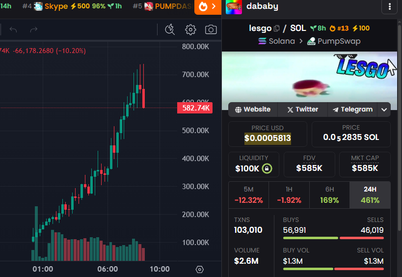
Task: Click the liquidity lock icon
Action: click(x=267, y=168)
